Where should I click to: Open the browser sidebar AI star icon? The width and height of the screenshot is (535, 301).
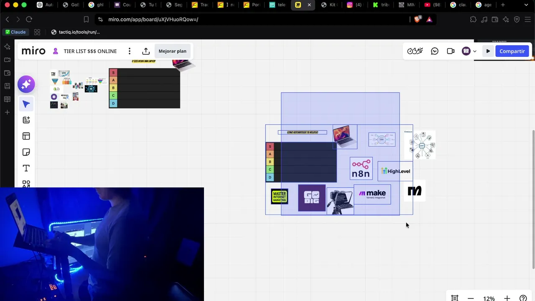pos(7,47)
